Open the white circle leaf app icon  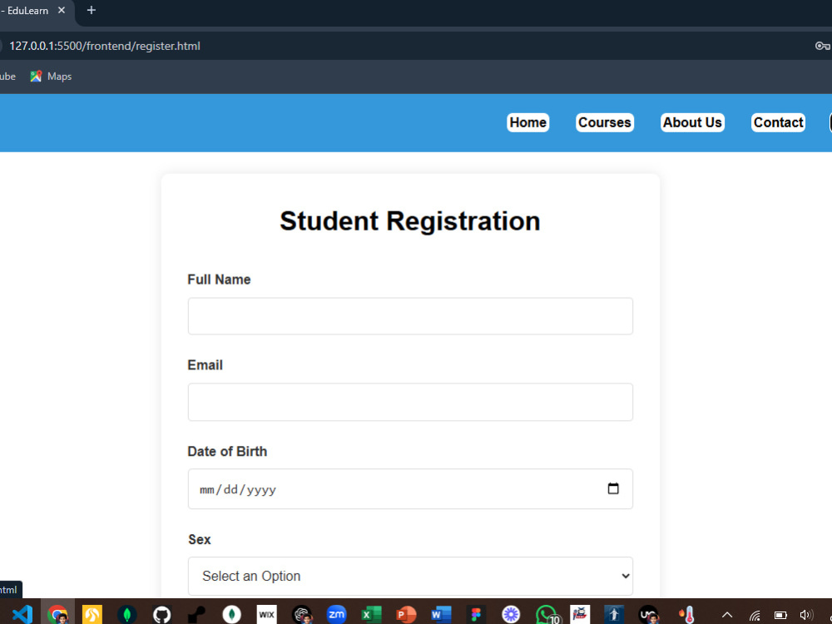231,615
